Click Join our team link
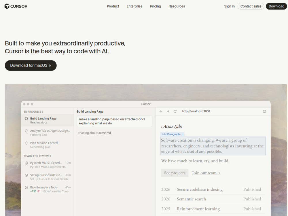Image resolution: width=288 pixels, height=216 pixels. coord(206,173)
